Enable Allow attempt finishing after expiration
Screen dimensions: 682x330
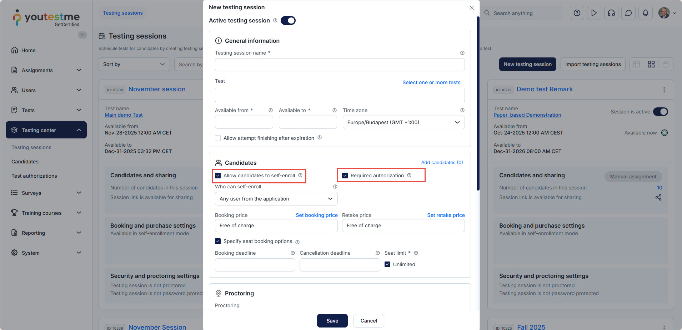coord(218,138)
